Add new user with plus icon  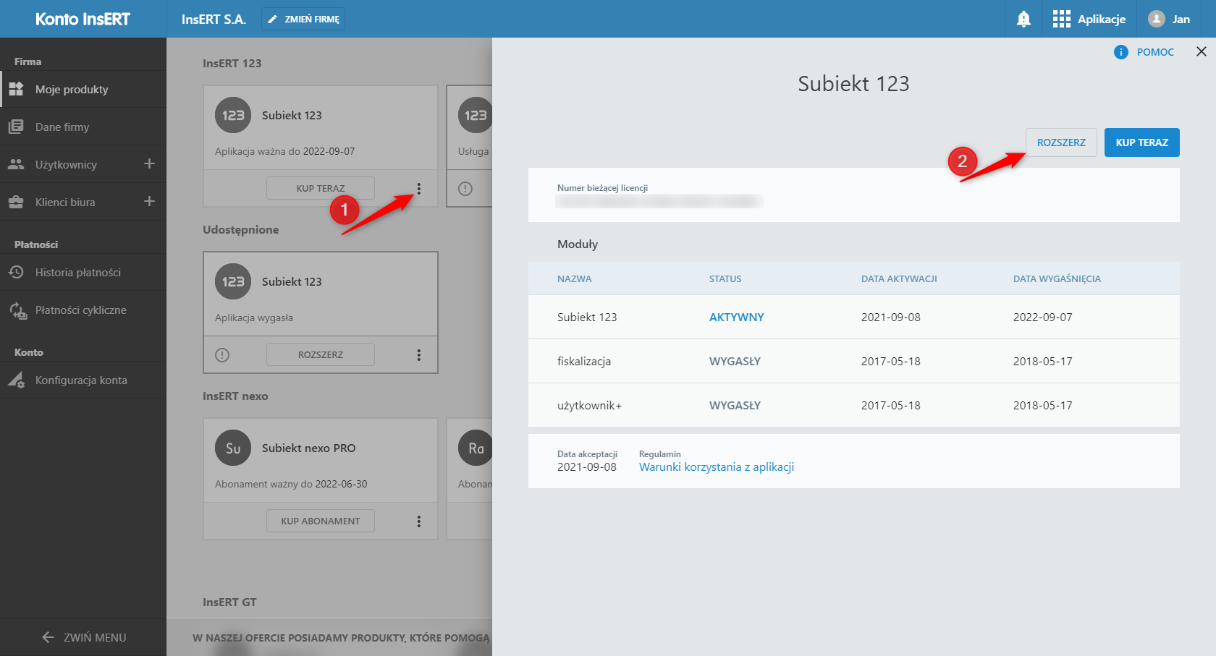pyautogui.click(x=149, y=163)
